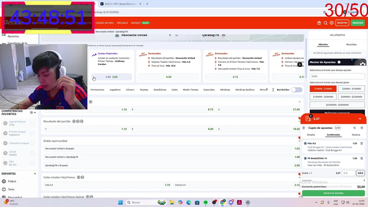The image size is (368, 207).
Task: Click the APUESTA AHORA button
Action: click(x=333, y=193)
